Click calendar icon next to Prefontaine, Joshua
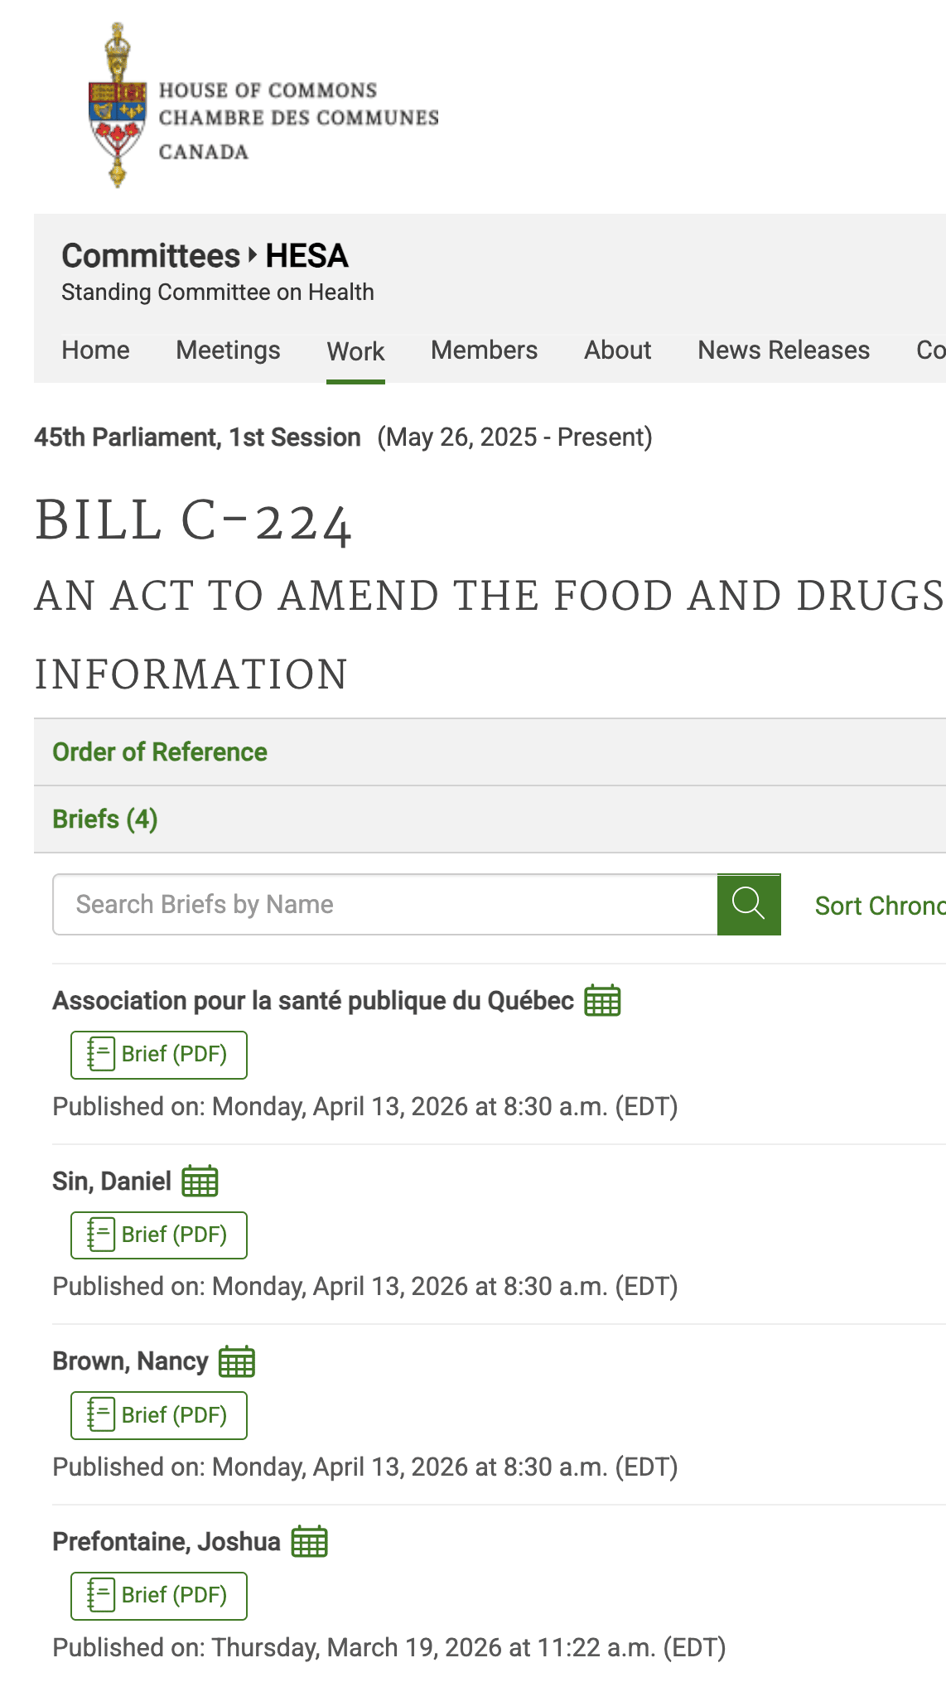 pyautogui.click(x=310, y=1542)
